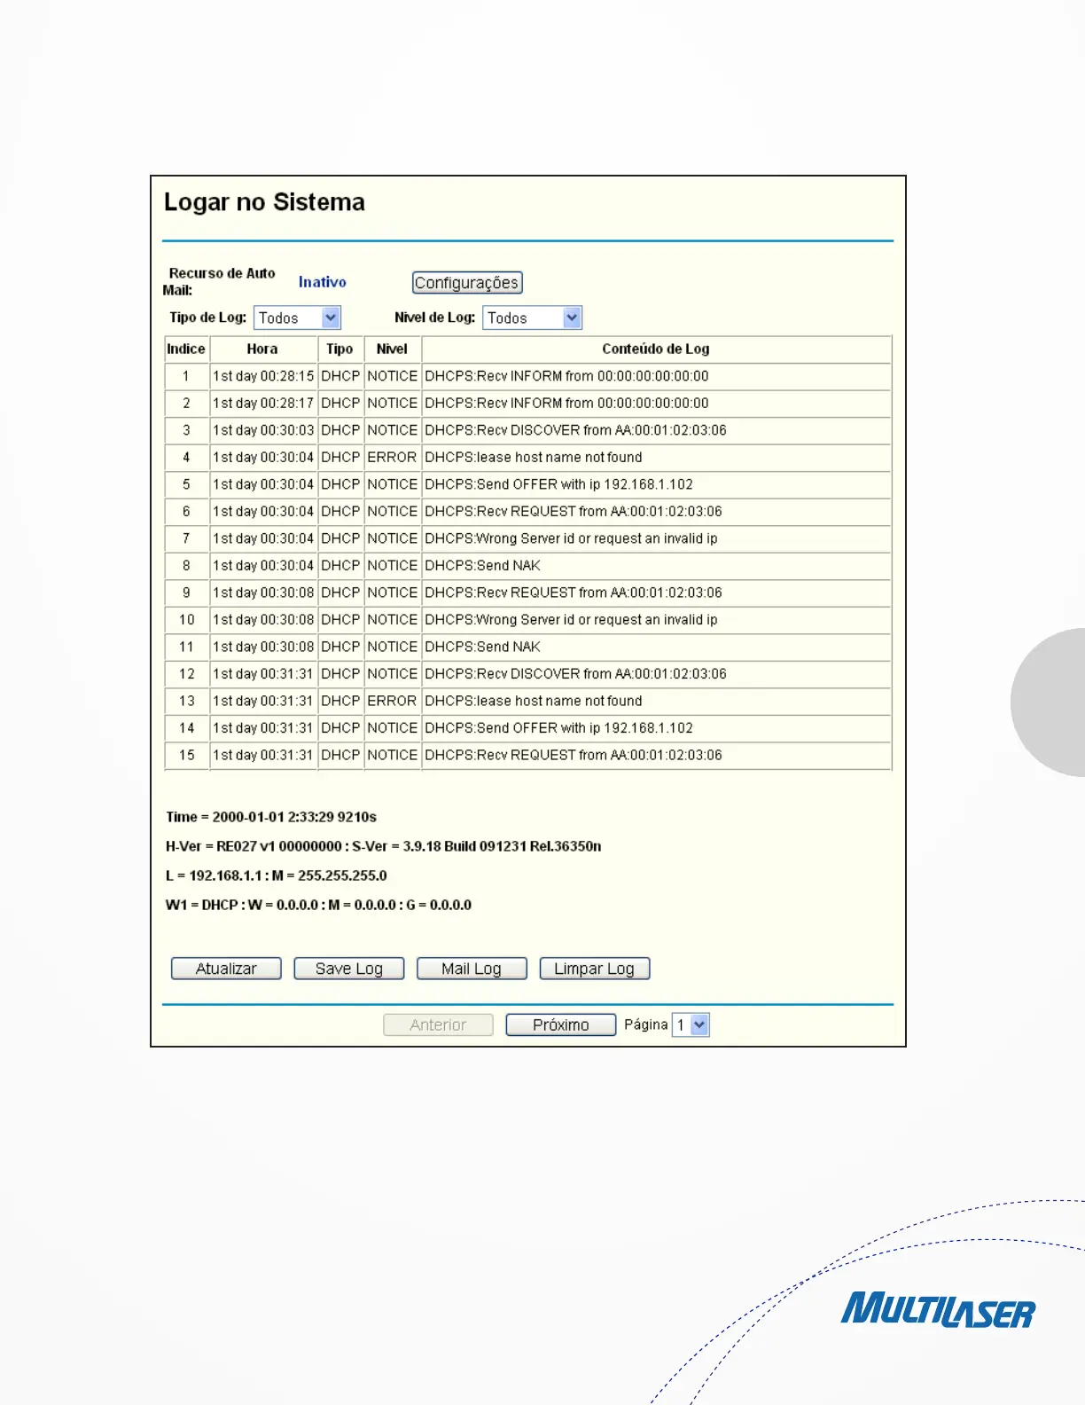Select log time 1st day 00:28:15
1085x1405 pixels.
(x=263, y=376)
